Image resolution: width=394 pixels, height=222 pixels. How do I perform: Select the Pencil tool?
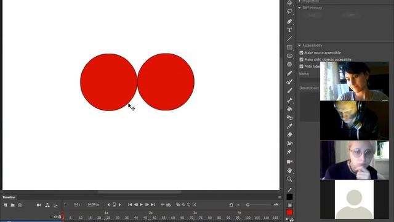coord(289,73)
